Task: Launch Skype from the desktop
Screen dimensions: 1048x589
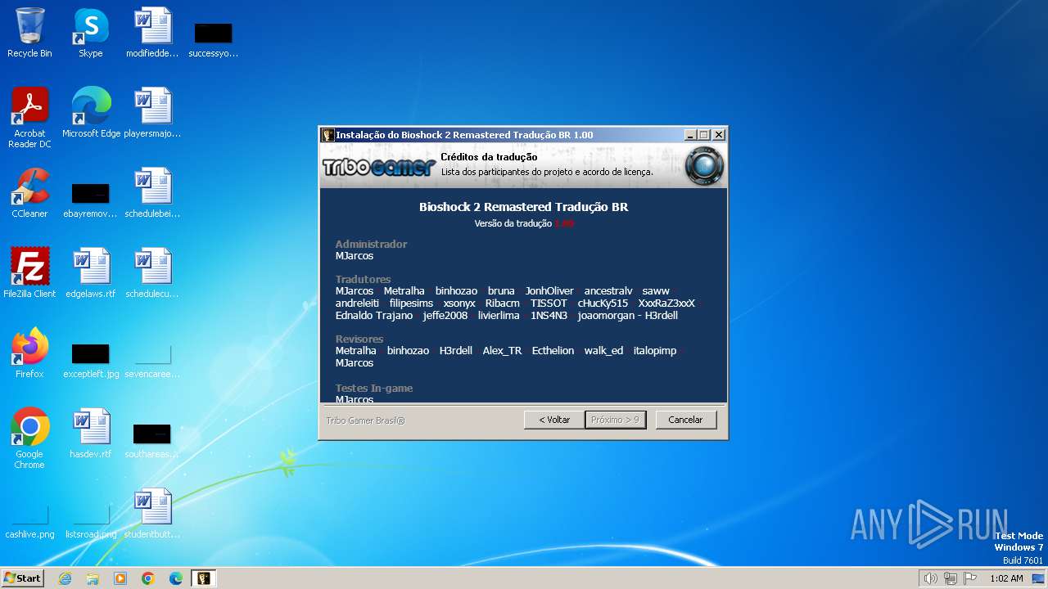Action: point(91,33)
